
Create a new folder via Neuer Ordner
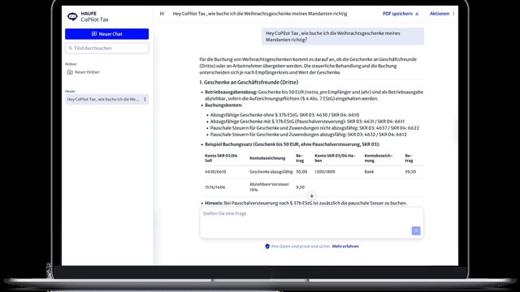click(x=84, y=72)
